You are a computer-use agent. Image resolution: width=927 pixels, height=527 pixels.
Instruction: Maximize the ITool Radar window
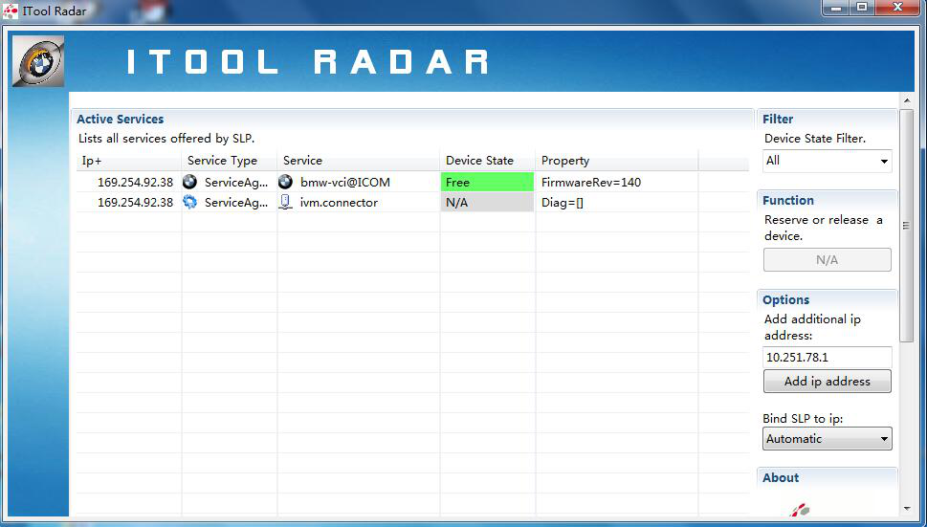tap(862, 8)
